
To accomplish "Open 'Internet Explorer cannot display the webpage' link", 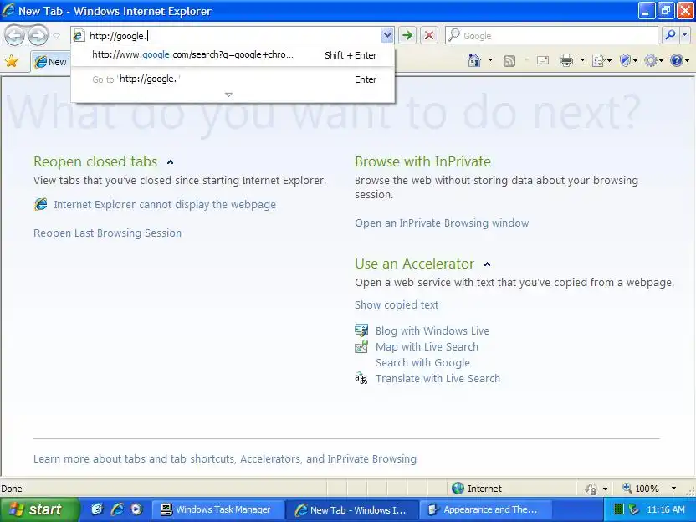I will click(165, 205).
